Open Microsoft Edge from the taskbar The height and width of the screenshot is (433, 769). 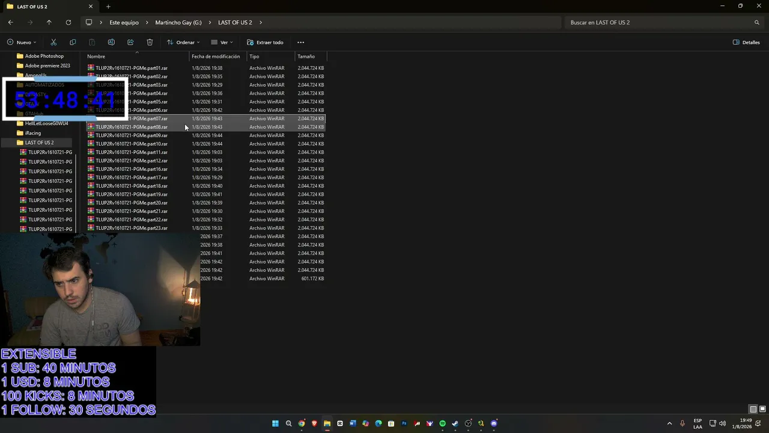point(378,423)
